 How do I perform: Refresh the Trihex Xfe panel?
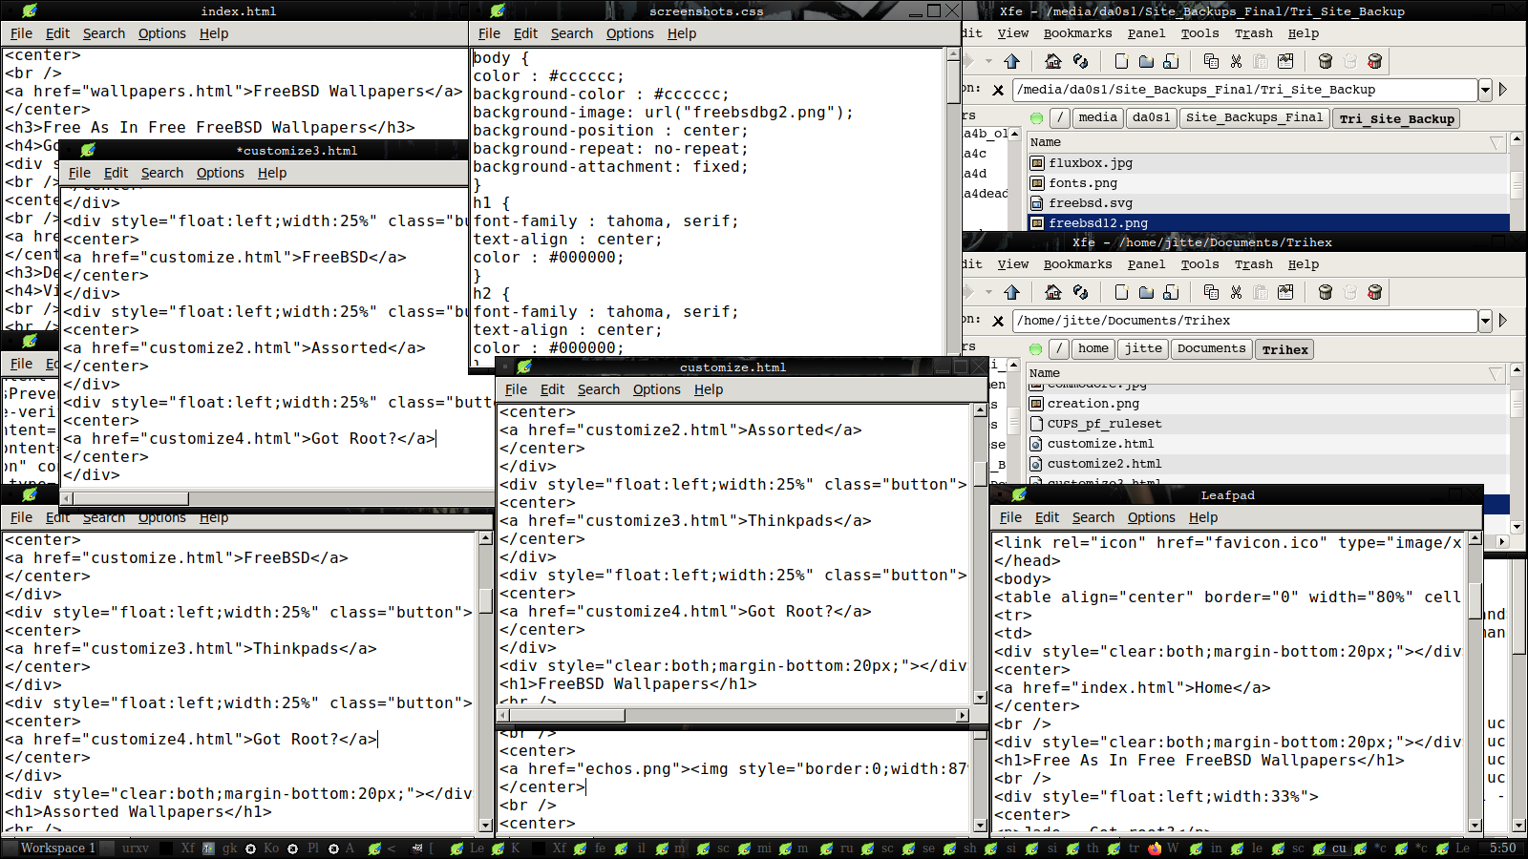[1081, 292]
